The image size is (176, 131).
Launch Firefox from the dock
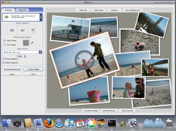(48, 123)
